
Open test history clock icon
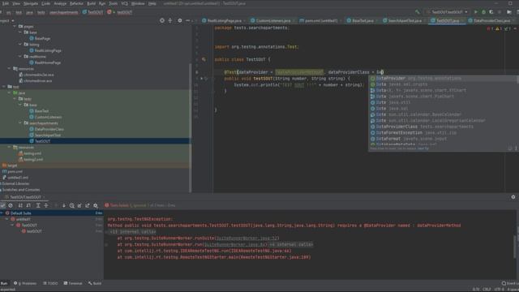[x=72, y=205]
